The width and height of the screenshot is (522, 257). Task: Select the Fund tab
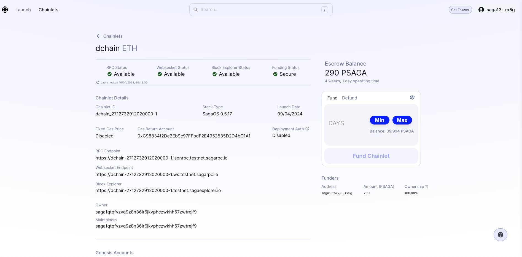[x=332, y=98]
